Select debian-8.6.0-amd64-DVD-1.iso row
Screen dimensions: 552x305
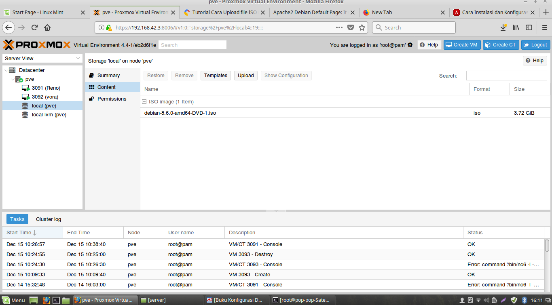pyautogui.click(x=345, y=113)
